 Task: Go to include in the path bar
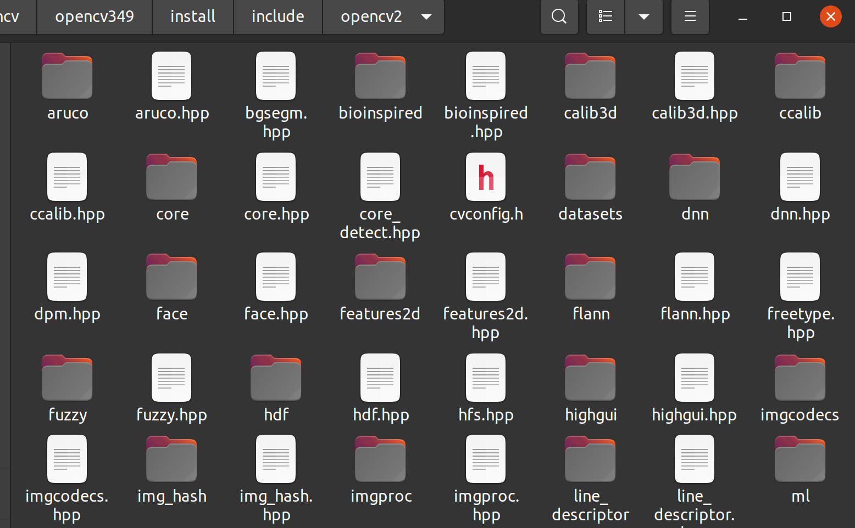[x=278, y=16]
